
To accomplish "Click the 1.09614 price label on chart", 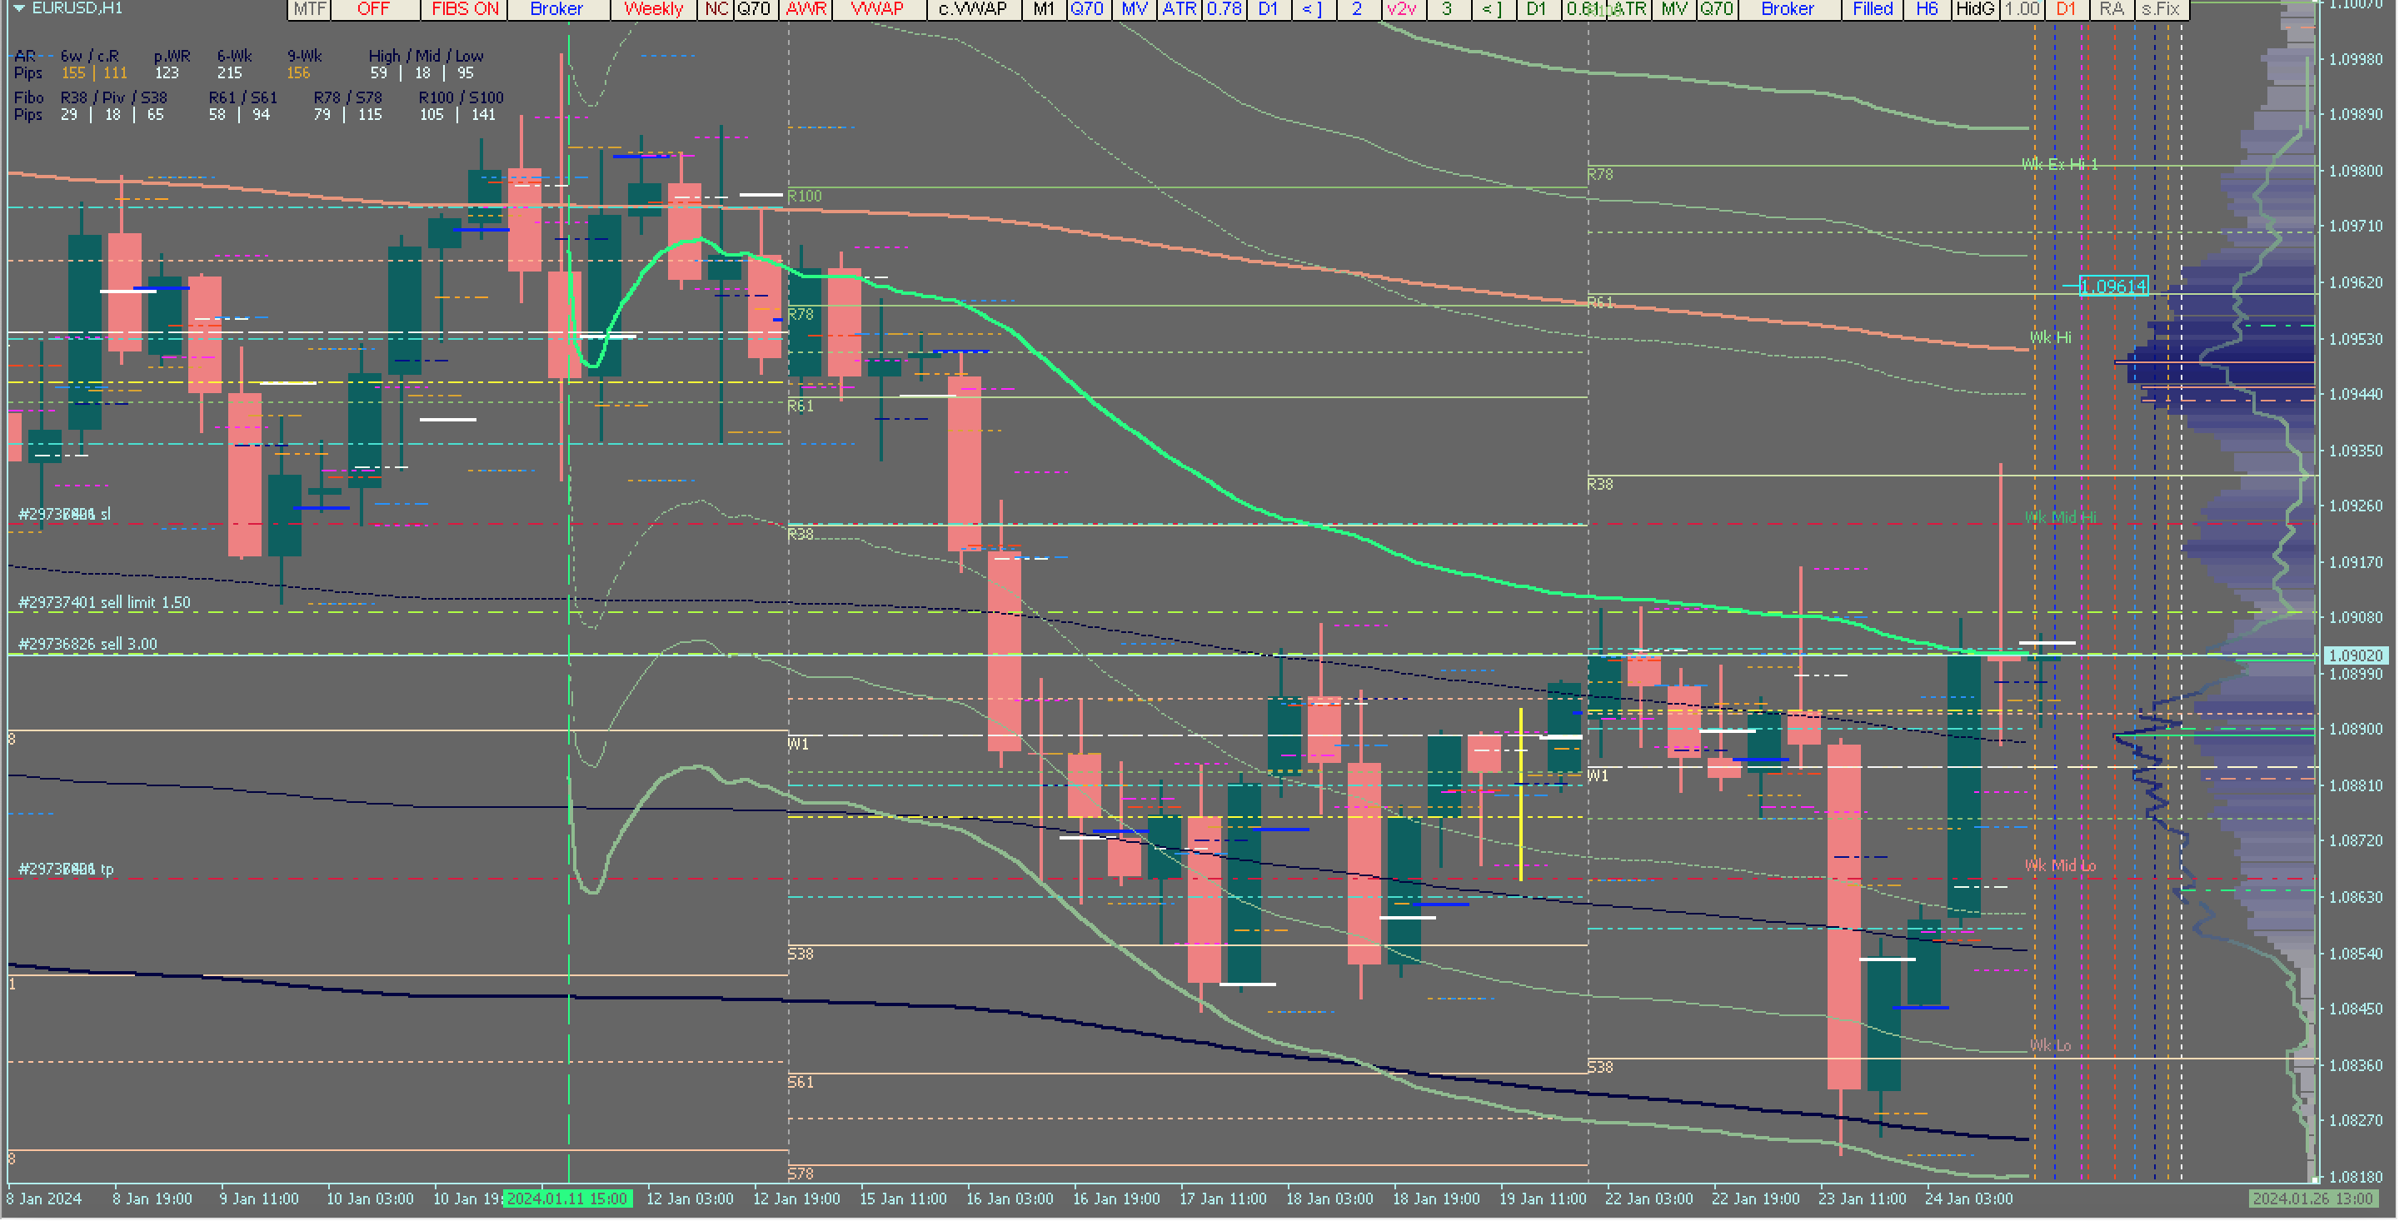I will tap(2113, 287).
